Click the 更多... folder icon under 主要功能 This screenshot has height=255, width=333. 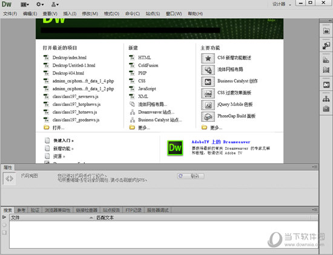204,127
